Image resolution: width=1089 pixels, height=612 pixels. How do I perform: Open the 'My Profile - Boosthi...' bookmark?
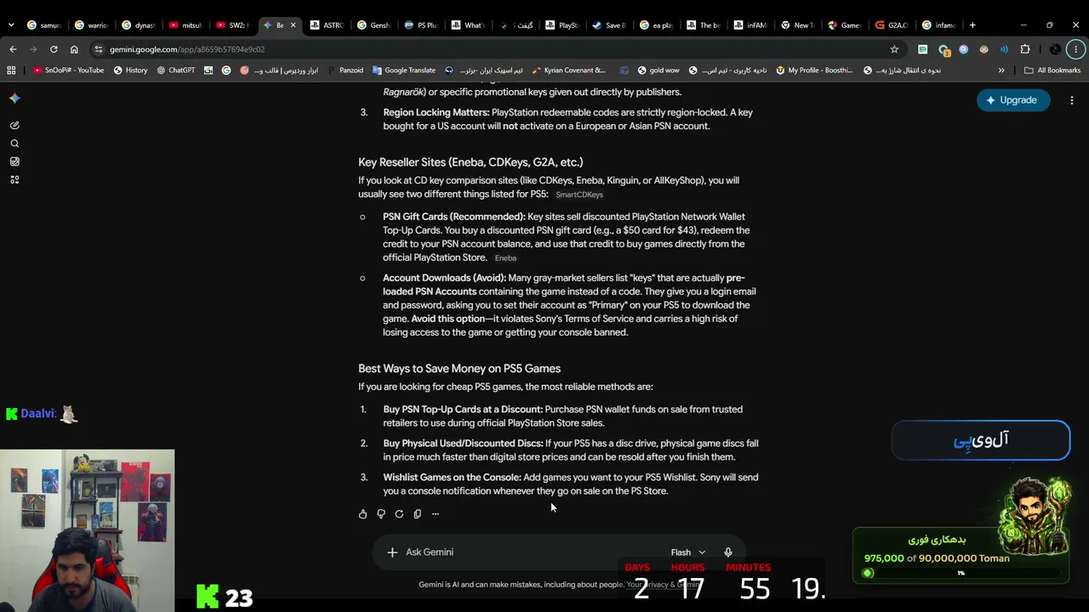pos(814,71)
